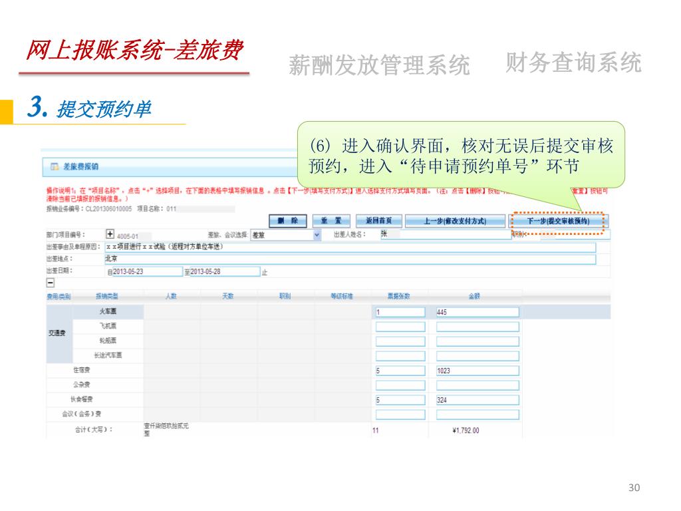Click 伙食餐费 amount field showing 324
Screen dimensions: 681x511
click(477, 400)
